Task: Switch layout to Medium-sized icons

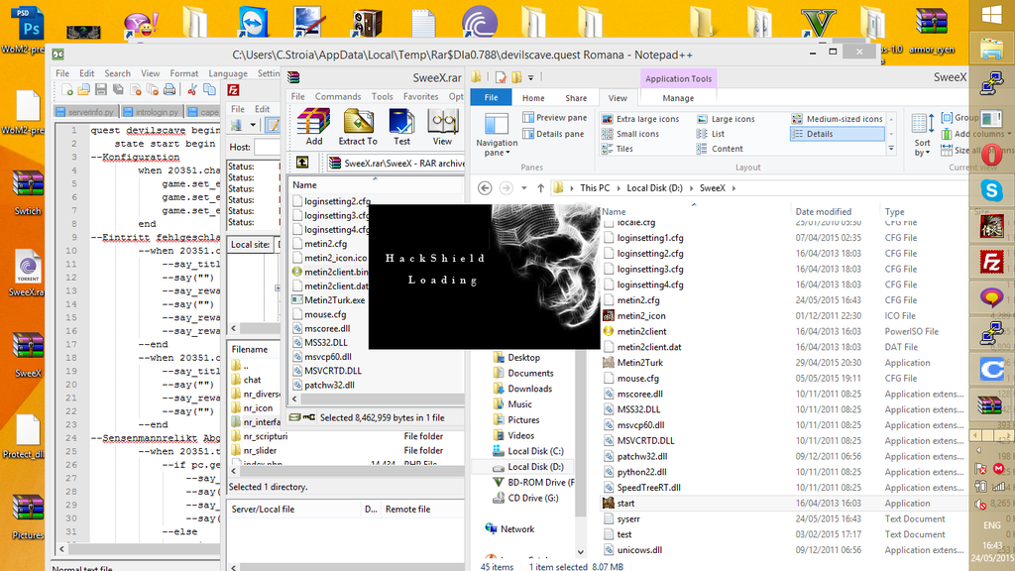Action: click(x=837, y=119)
